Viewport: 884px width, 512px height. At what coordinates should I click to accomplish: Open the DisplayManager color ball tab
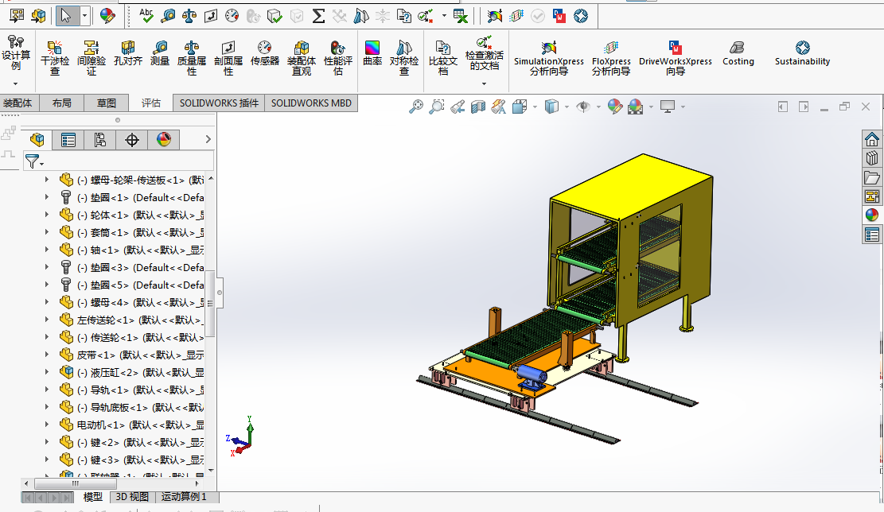163,140
